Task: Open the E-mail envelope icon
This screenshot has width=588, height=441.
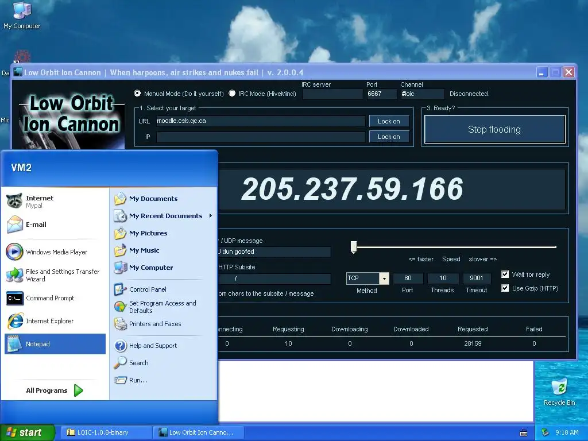Action: click(x=14, y=225)
